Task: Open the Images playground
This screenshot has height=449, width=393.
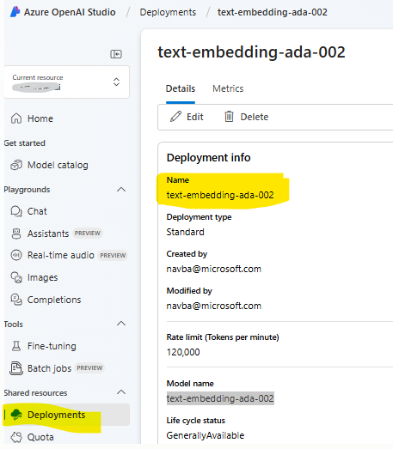Action: click(34, 277)
